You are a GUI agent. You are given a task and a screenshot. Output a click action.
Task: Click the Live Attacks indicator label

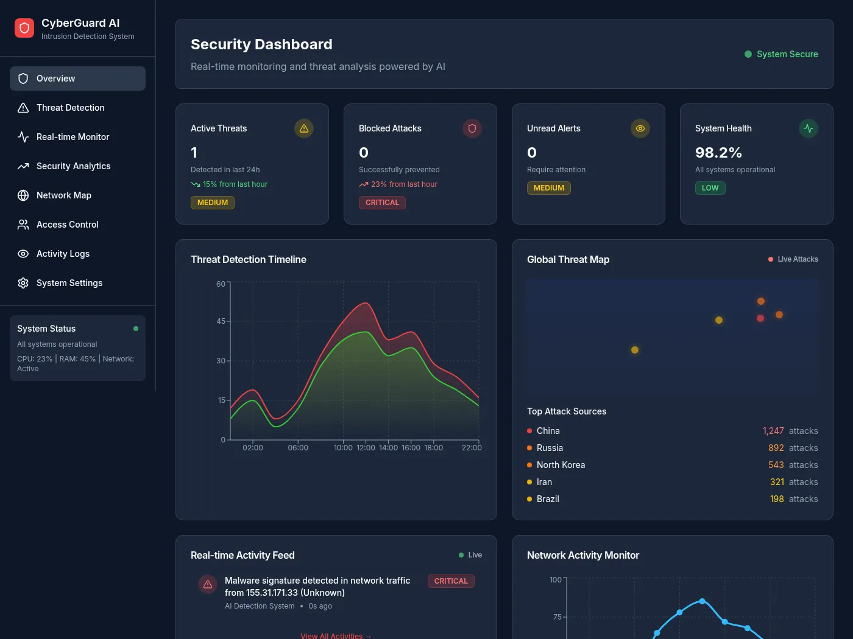point(798,259)
